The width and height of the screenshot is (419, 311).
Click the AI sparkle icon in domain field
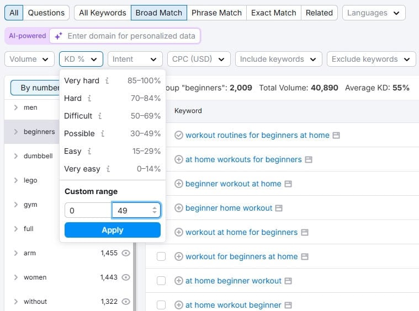[59, 36]
